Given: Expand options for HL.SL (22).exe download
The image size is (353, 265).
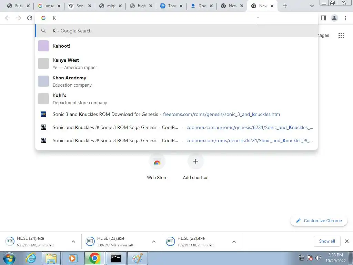Looking at the screenshot, I should [234, 241].
